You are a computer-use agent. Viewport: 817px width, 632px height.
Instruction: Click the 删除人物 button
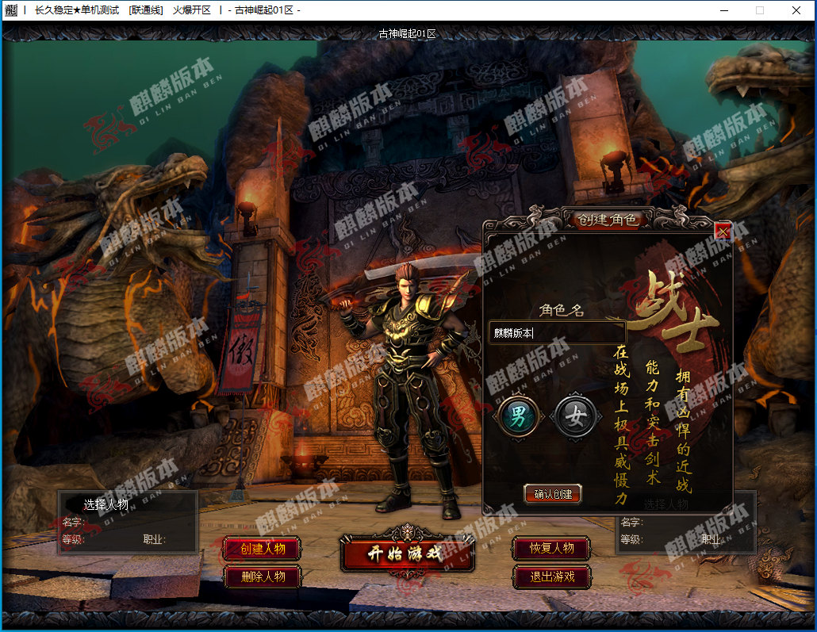pos(262,576)
